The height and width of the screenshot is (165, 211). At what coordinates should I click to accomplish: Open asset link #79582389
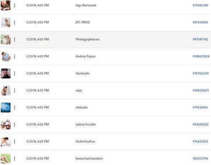[x=200, y=5]
